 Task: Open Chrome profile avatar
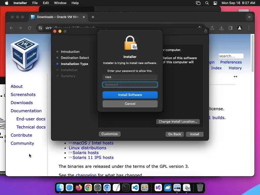coord(240,28)
